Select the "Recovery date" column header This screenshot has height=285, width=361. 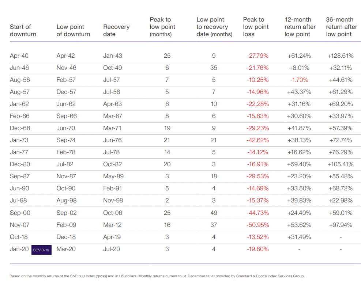[116, 30]
